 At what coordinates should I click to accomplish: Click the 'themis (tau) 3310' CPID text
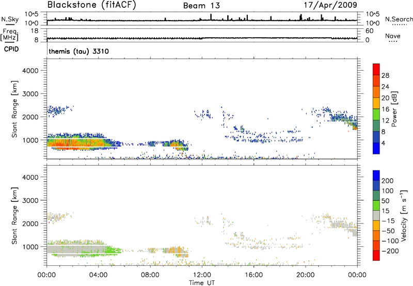click(x=79, y=51)
